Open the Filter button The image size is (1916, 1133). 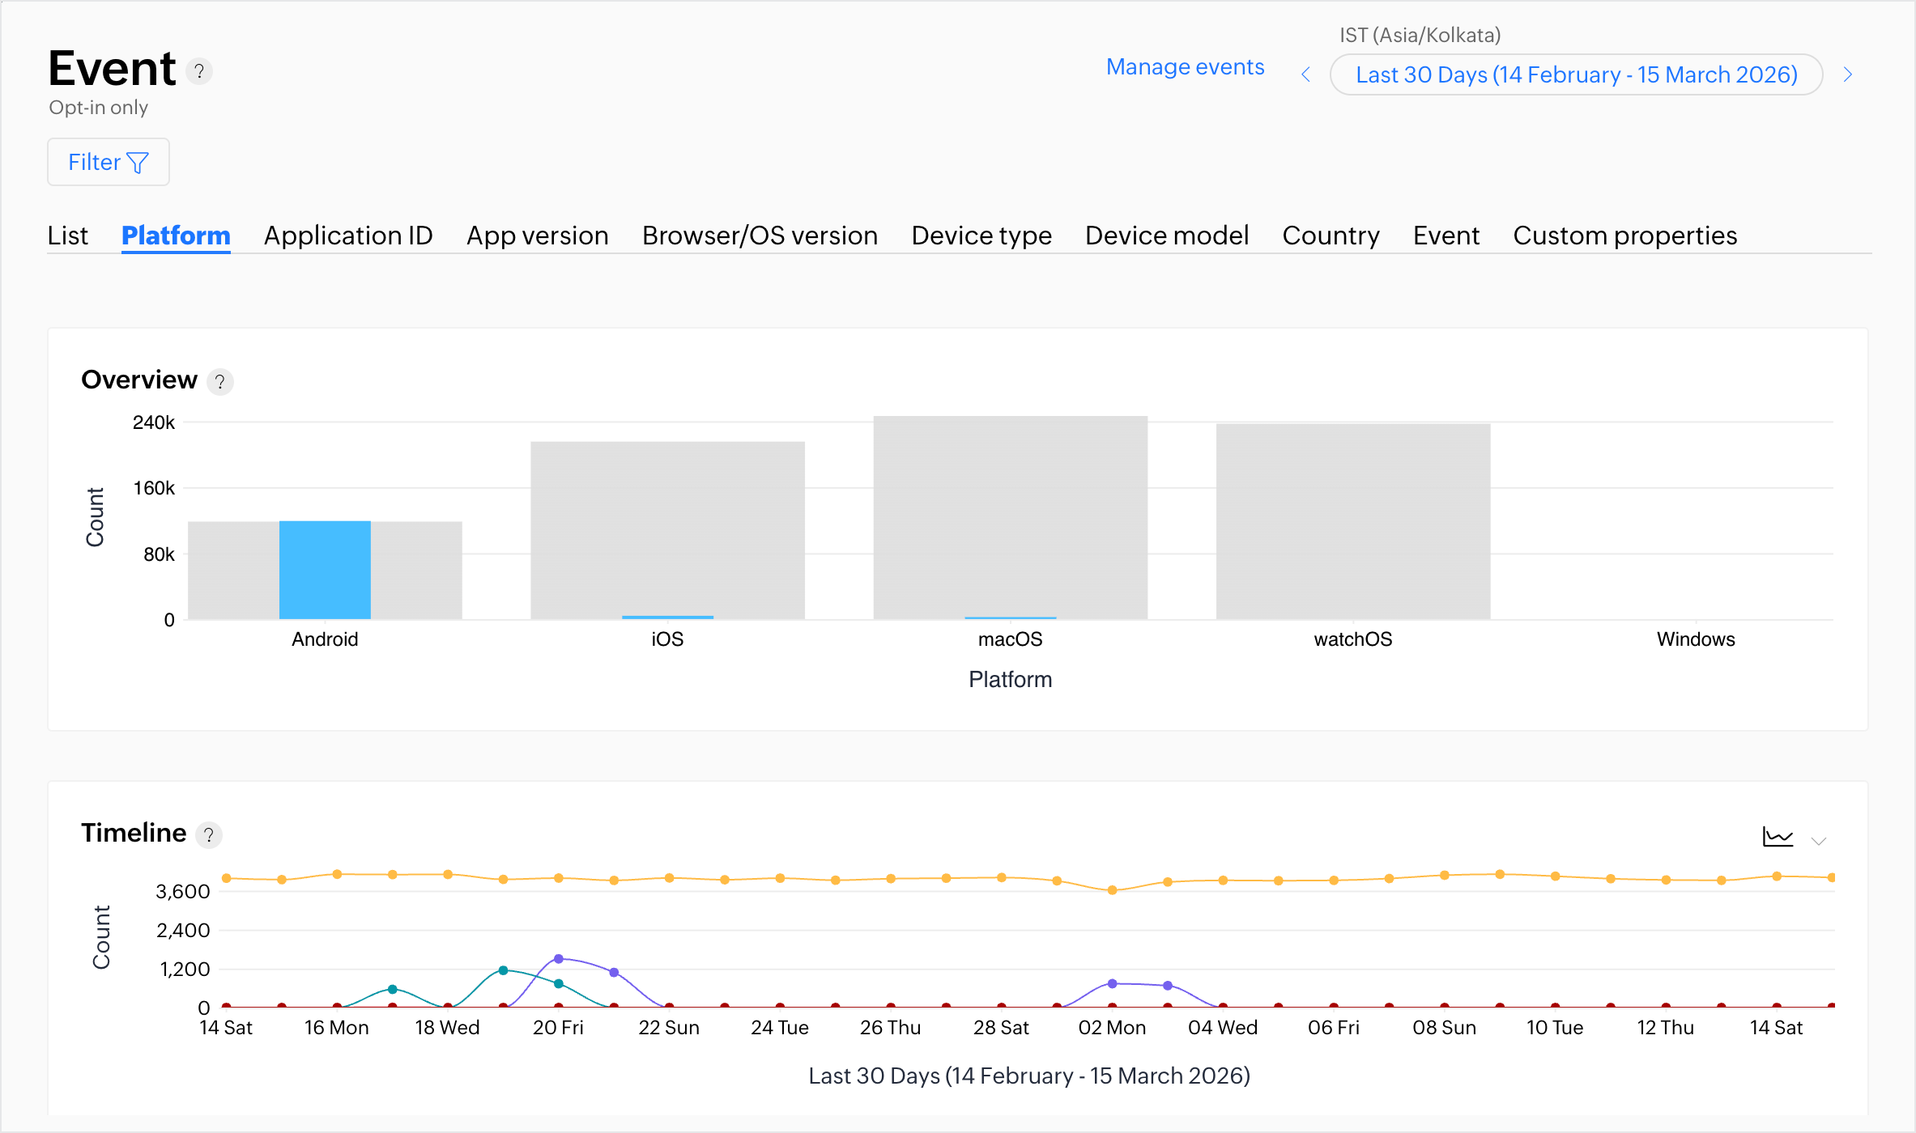108,162
